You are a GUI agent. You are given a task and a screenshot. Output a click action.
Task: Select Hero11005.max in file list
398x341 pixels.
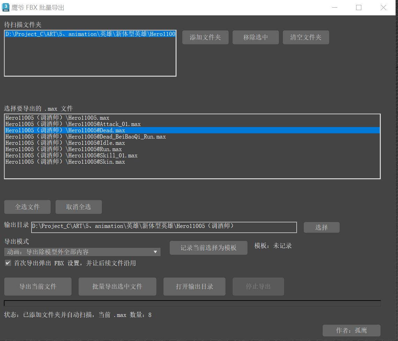tap(192, 118)
